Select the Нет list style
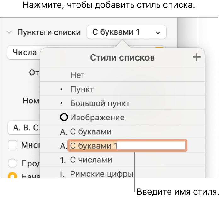Viewport: 223px width, 198px height. (122, 75)
